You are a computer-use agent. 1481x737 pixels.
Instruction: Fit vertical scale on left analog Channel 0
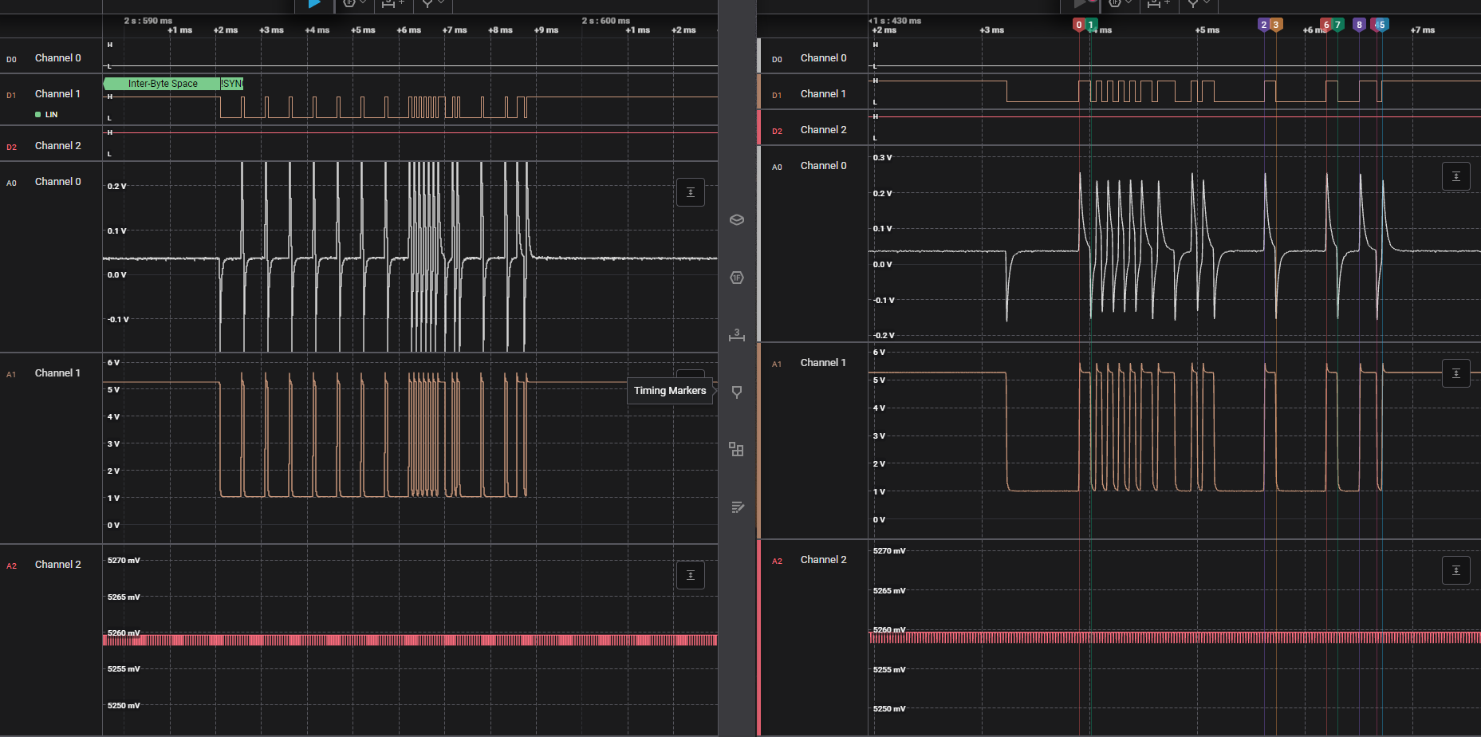tap(691, 192)
